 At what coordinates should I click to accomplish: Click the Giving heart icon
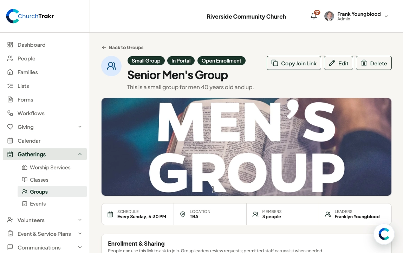[10, 127]
